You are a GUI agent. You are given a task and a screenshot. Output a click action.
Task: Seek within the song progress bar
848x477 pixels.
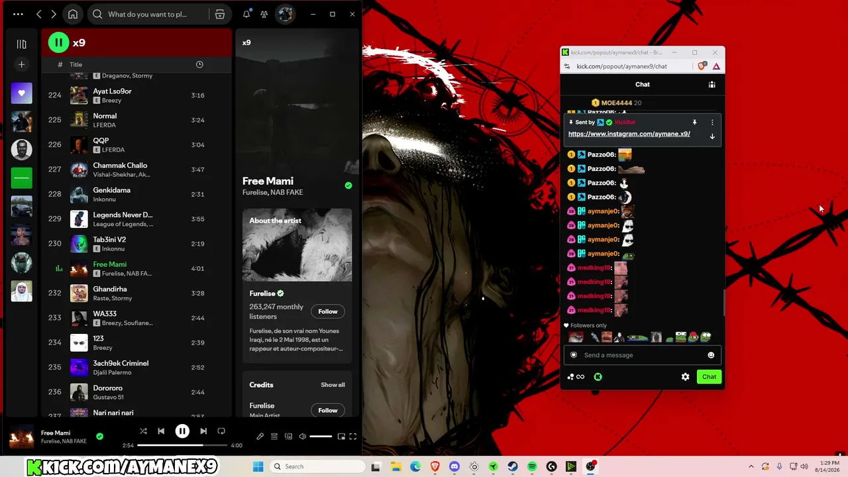(x=182, y=445)
